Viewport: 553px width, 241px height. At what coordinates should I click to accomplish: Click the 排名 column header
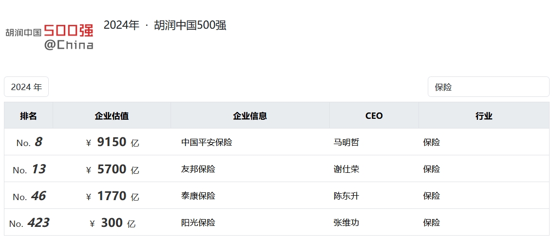[x=28, y=116]
